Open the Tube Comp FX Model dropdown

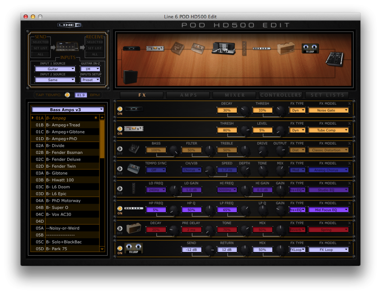coord(328,130)
